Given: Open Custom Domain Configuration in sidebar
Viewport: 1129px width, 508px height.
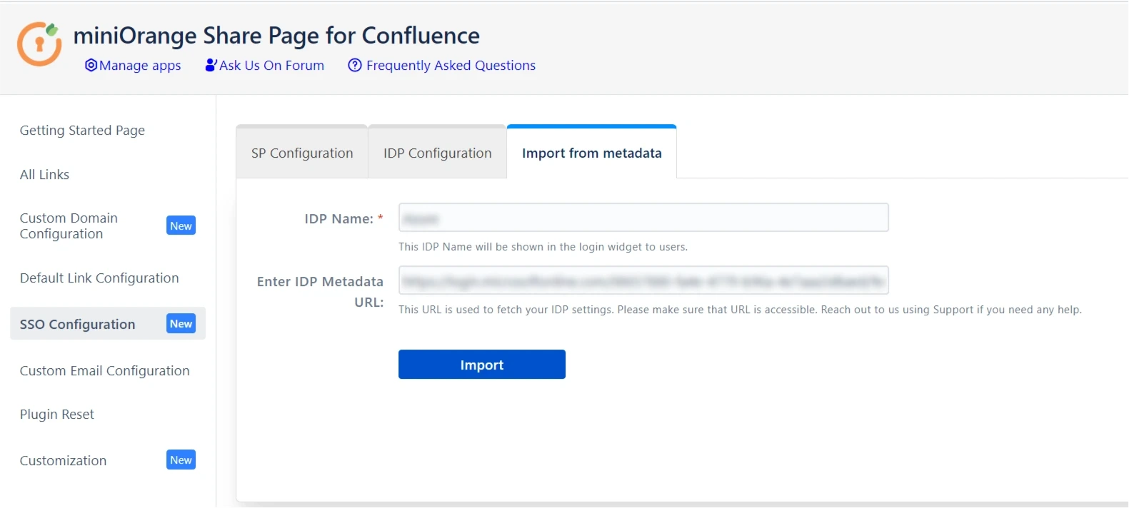Looking at the screenshot, I should (69, 226).
